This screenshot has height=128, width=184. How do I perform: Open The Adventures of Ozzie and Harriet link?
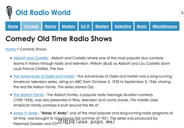tap(44, 76)
